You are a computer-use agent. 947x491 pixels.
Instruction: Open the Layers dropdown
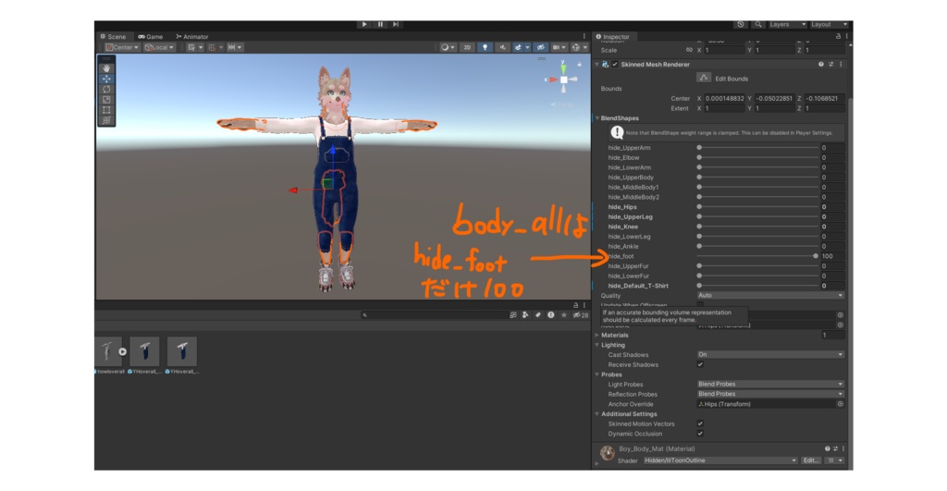click(787, 24)
